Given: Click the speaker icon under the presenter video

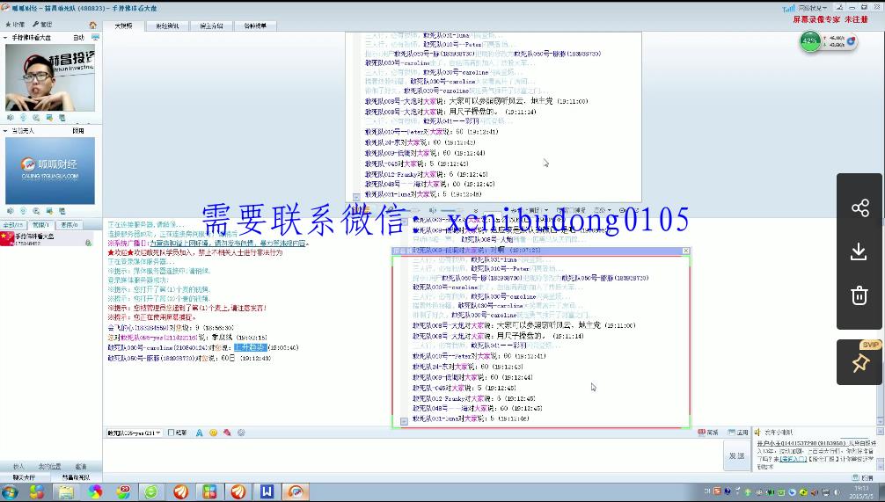Looking at the screenshot, I should pyautogui.click(x=11, y=117).
